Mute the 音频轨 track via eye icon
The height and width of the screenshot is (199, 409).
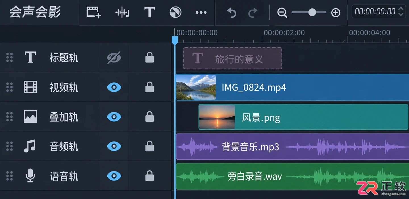114,146
